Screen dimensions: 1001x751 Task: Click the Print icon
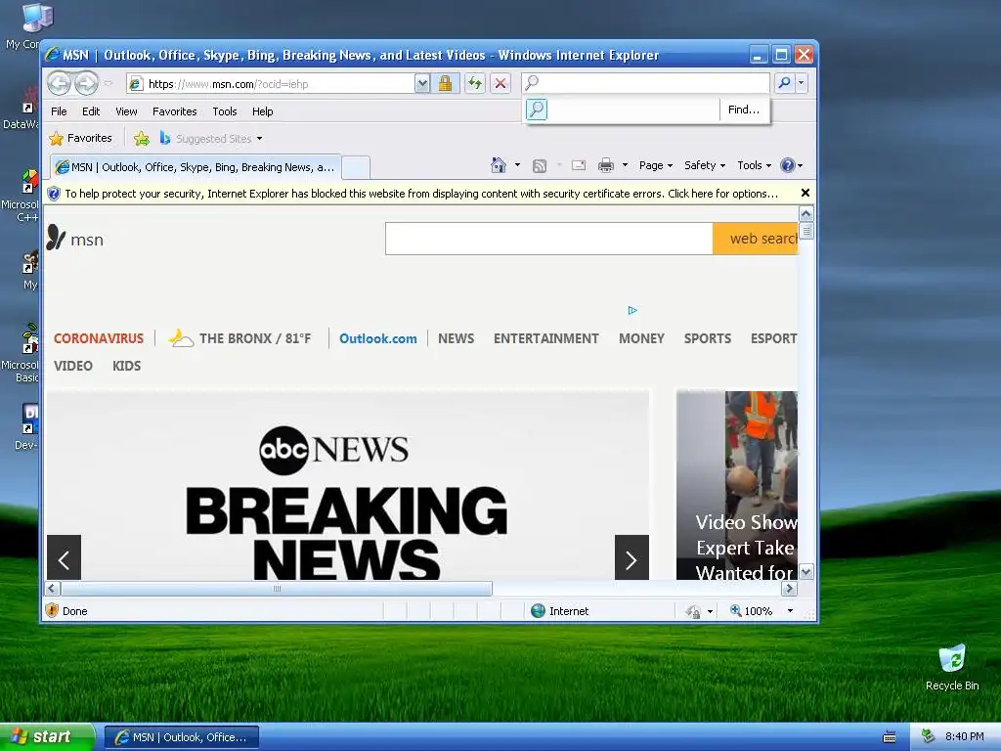click(606, 165)
